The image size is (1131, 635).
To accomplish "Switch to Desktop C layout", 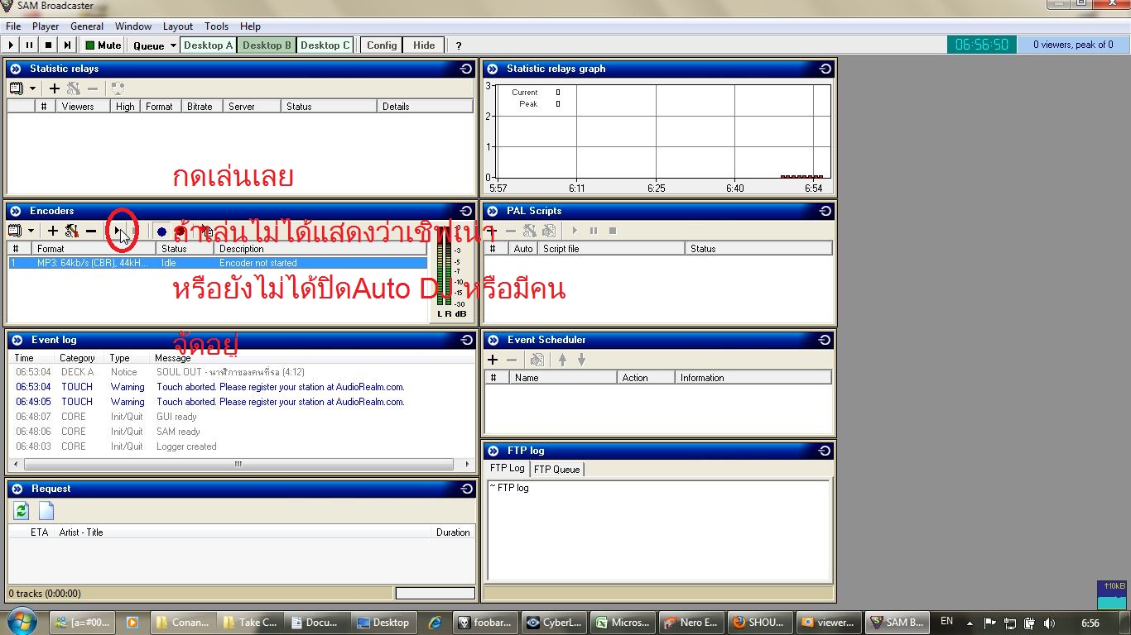I will (x=325, y=45).
